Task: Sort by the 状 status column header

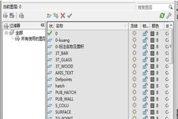Action: (51, 26)
